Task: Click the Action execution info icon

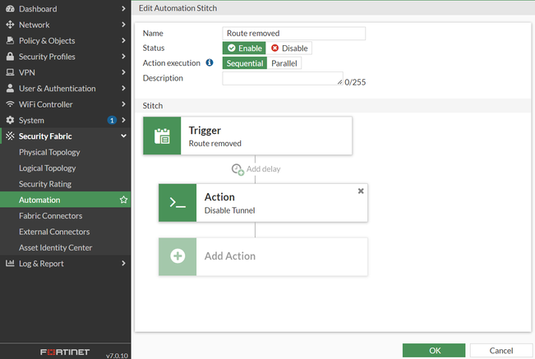Action: [x=210, y=62]
